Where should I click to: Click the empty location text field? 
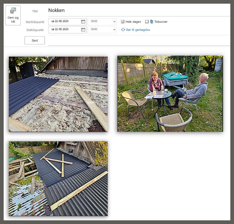[x=137, y=40]
